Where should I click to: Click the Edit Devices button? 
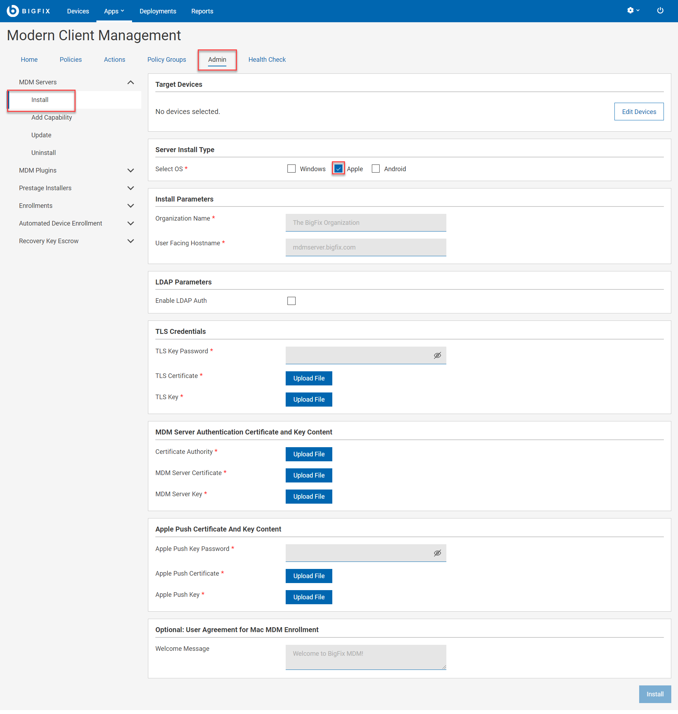[638, 112]
